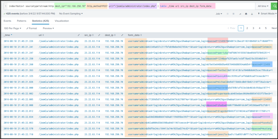Expand the Job menu
Viewport: 278px width, 139px height.
pos(219,14)
